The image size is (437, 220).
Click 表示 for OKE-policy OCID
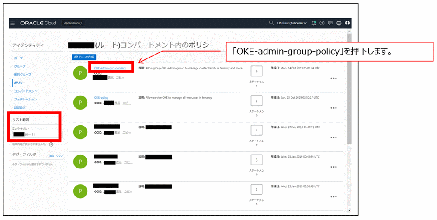pos(117,103)
